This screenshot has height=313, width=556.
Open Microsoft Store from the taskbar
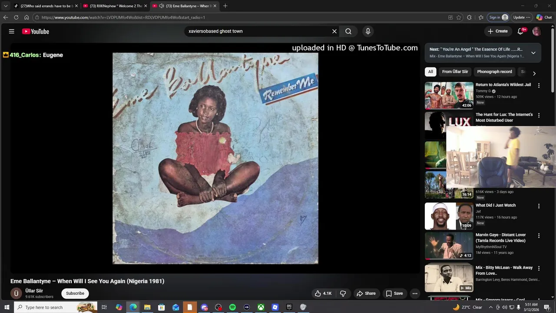point(161,307)
